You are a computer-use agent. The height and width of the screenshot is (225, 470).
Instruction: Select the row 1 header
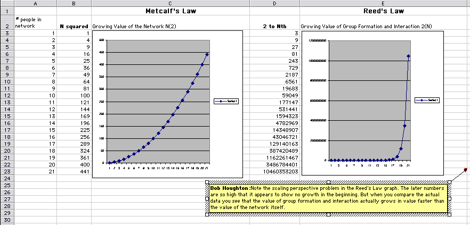point(7,11)
